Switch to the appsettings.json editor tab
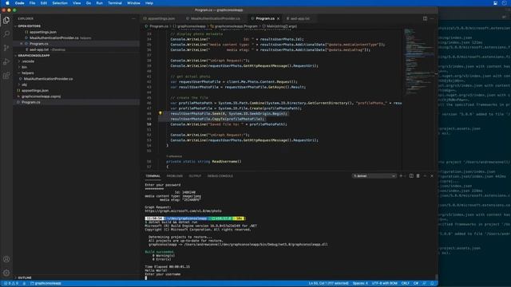The image size is (511, 287). pyautogui.click(x=161, y=18)
